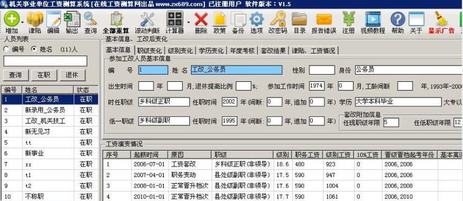The width and height of the screenshot is (463, 201).
Task: Open 视频教程 video tutorial icon
Action: click(x=373, y=19)
